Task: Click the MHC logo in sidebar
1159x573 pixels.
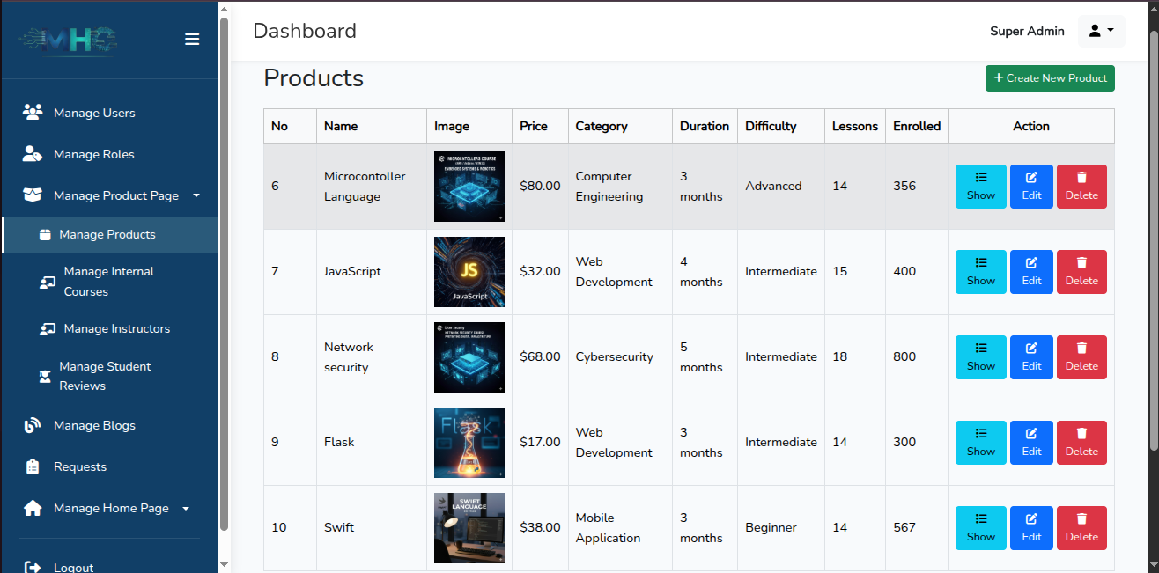Action: pos(69,40)
